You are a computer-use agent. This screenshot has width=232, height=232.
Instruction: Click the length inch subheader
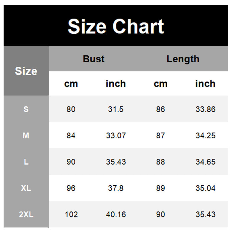click(x=205, y=84)
